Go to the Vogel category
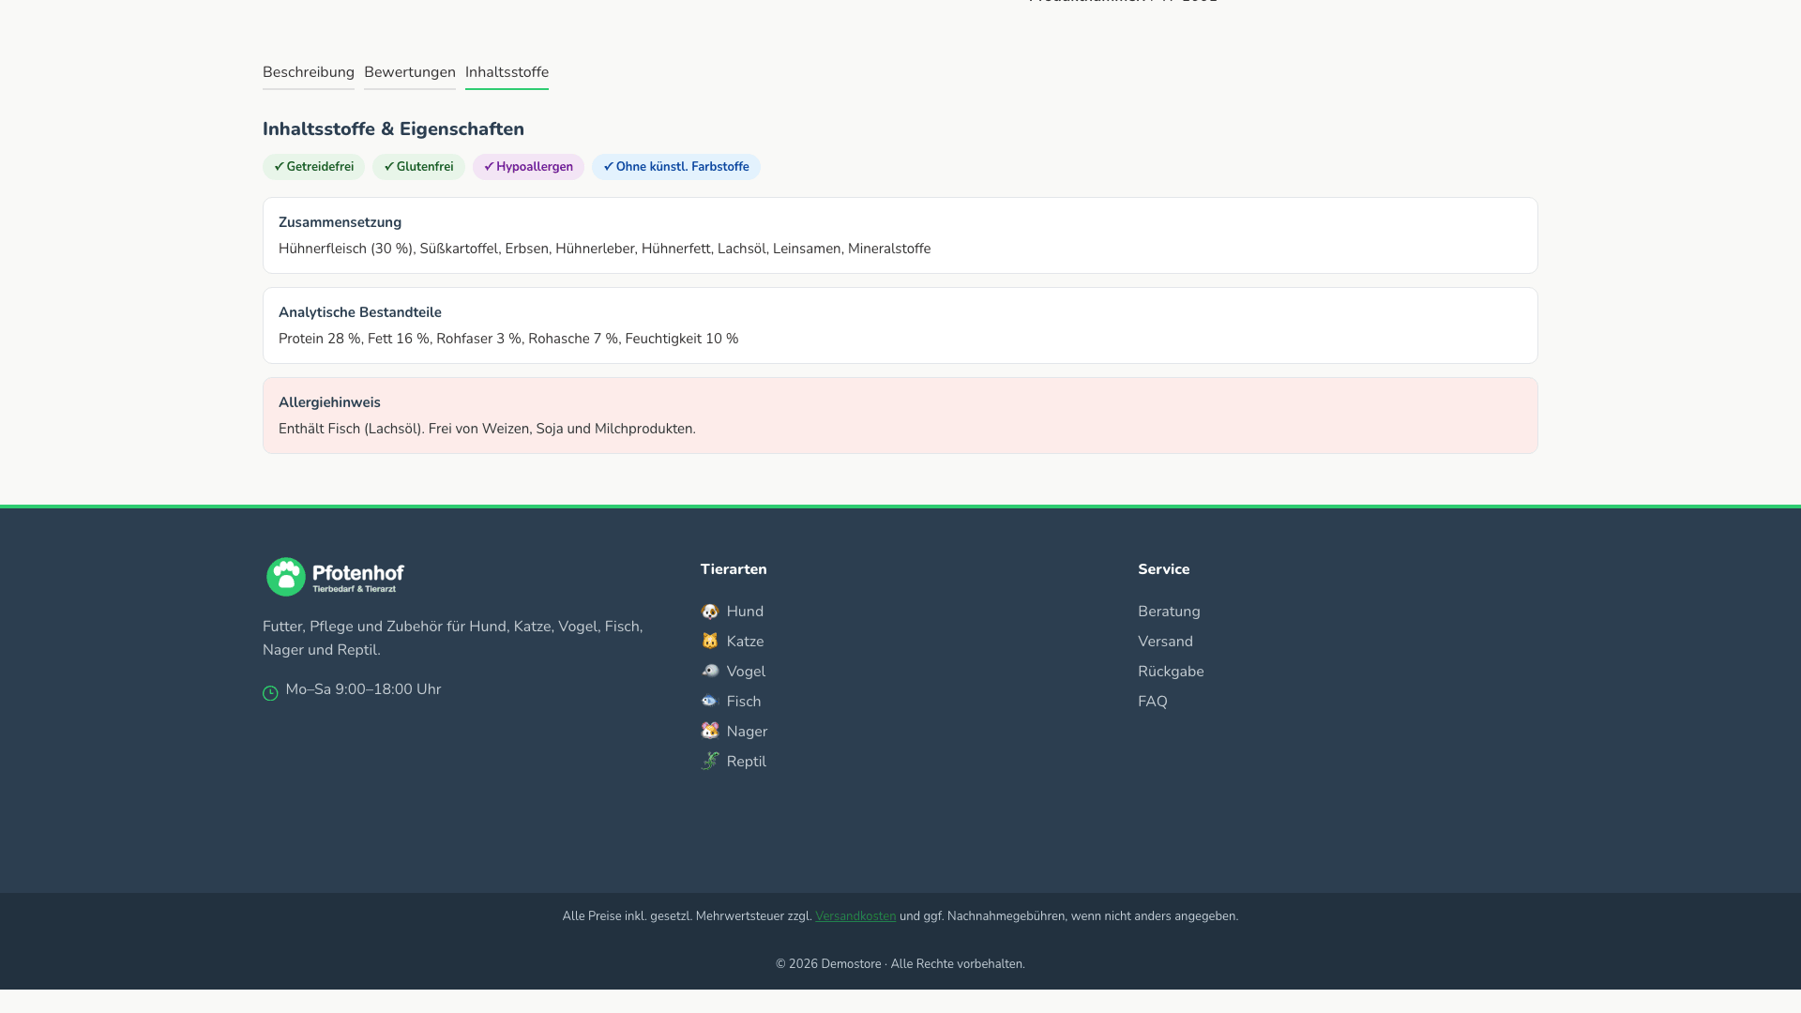1801x1013 pixels. coord(746,672)
